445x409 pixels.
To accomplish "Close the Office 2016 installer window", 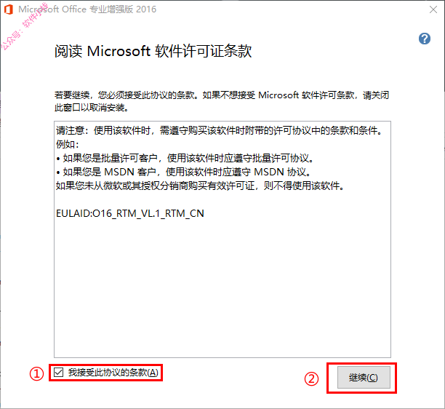I will (x=433, y=9).
